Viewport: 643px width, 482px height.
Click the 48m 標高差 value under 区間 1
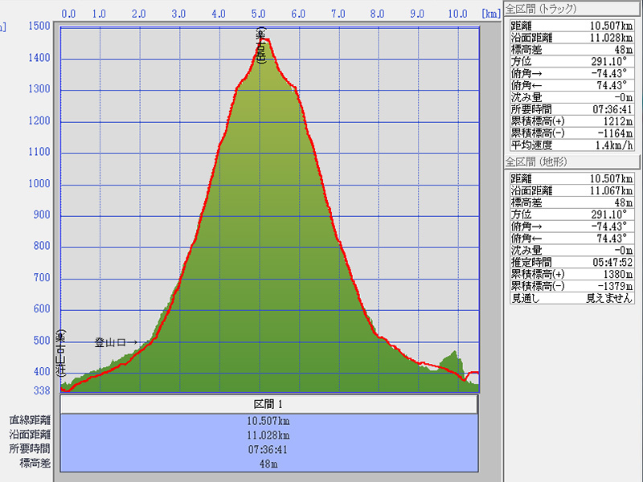point(268,464)
